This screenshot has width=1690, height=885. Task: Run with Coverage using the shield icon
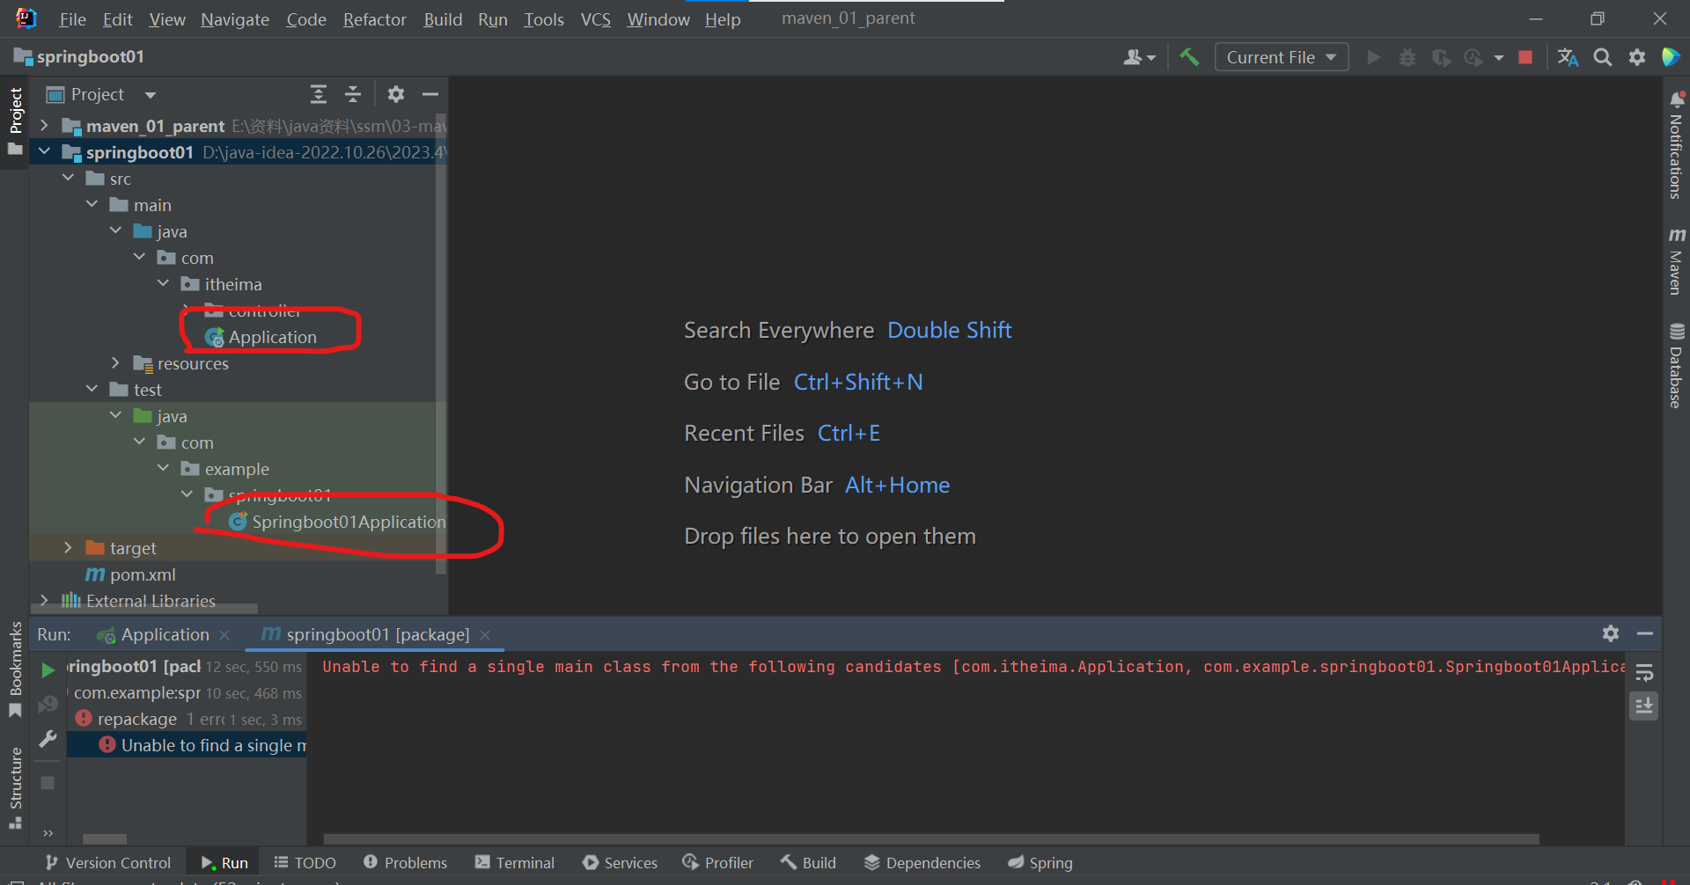pos(1441,56)
